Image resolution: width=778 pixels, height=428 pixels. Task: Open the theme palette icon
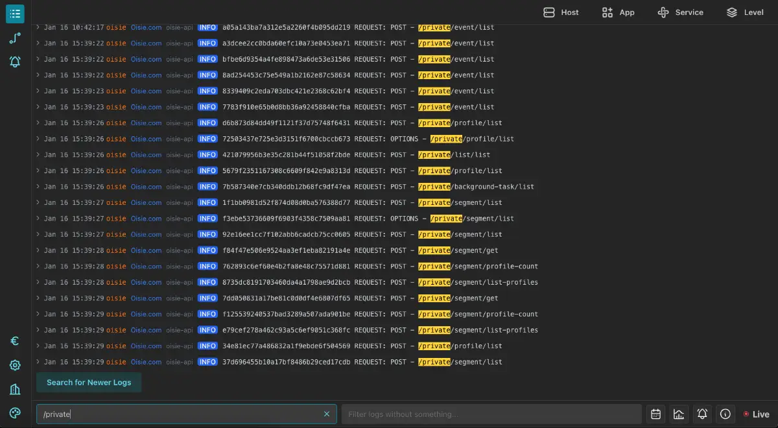tap(15, 413)
